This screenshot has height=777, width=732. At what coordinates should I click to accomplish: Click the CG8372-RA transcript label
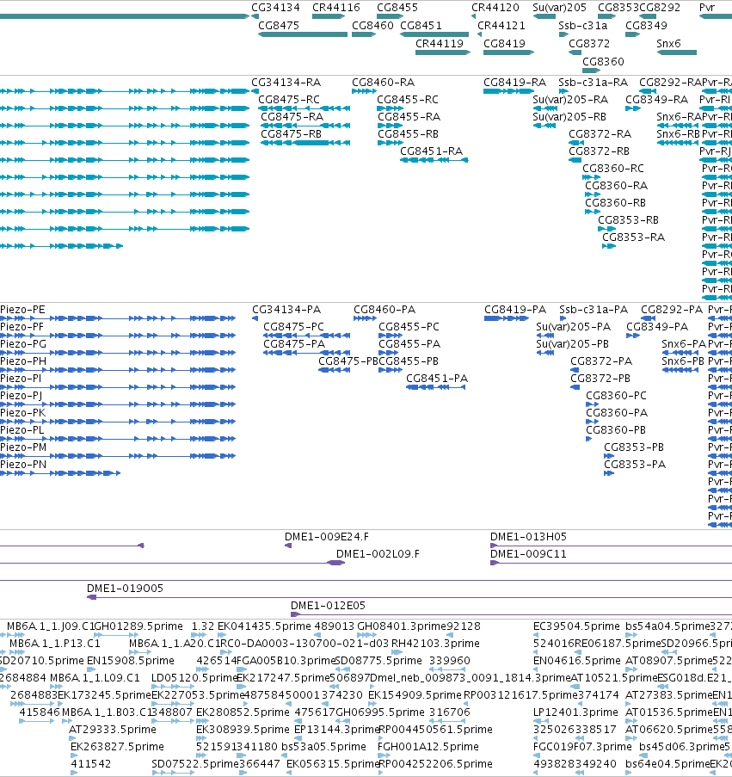[x=600, y=134]
